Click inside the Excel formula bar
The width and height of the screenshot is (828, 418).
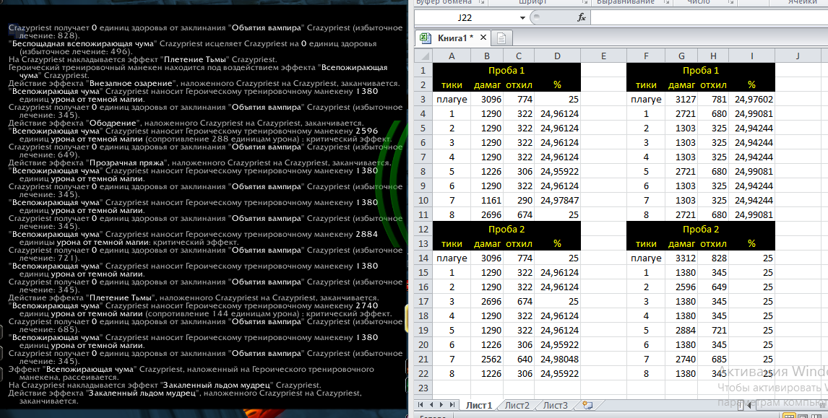click(x=709, y=18)
